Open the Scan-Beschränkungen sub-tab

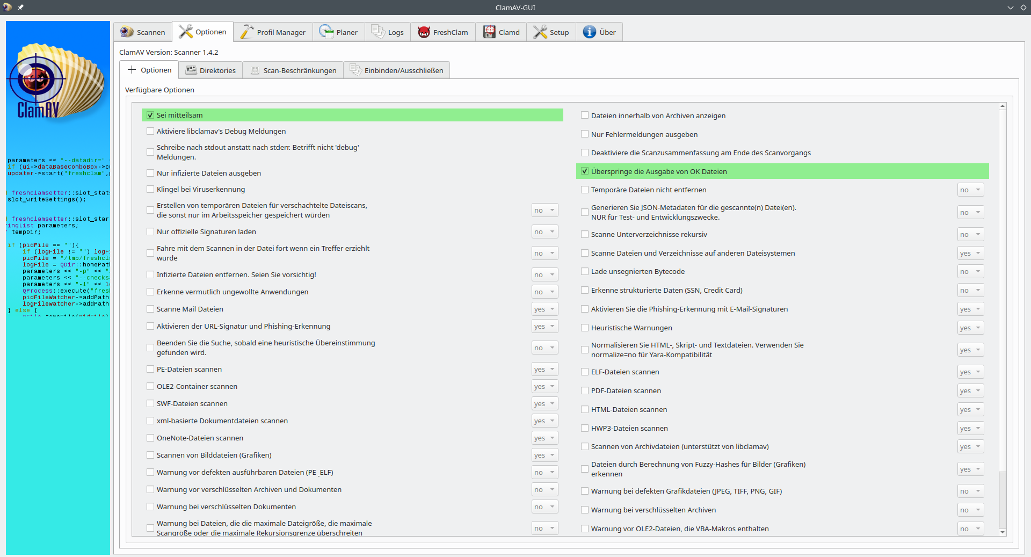[x=293, y=70]
